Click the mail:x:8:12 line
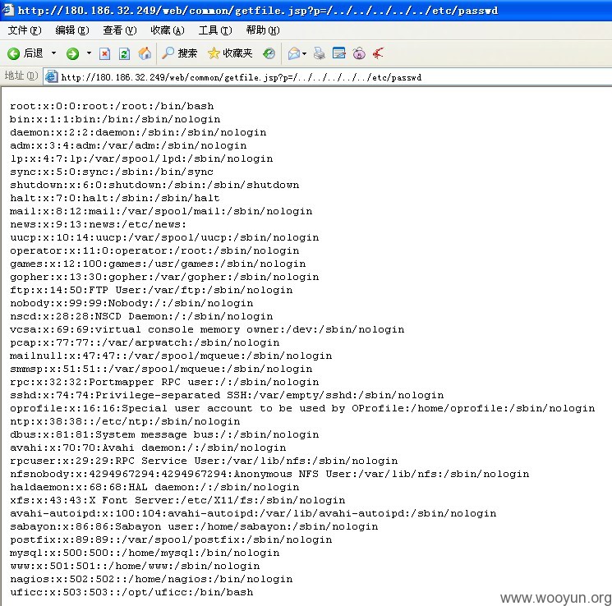This screenshot has height=606, width=612. 161,211
